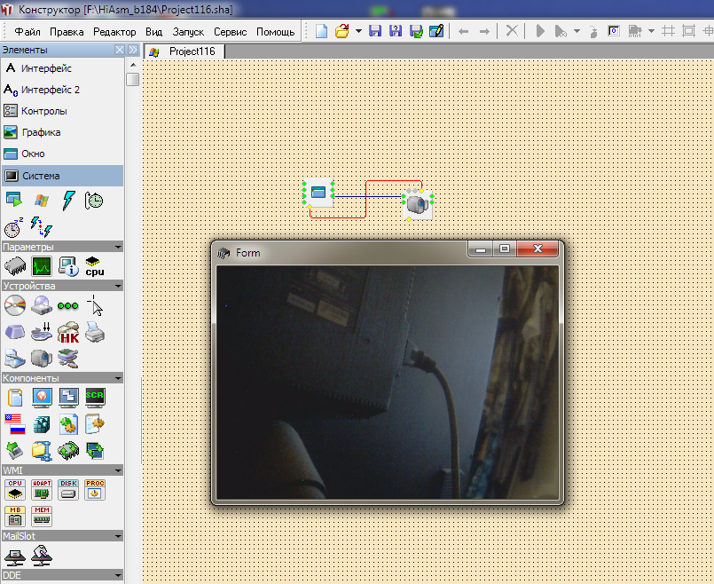Screen dimensions: 714x584
Task: Expand the MailSlot group header
Action: [118, 535]
